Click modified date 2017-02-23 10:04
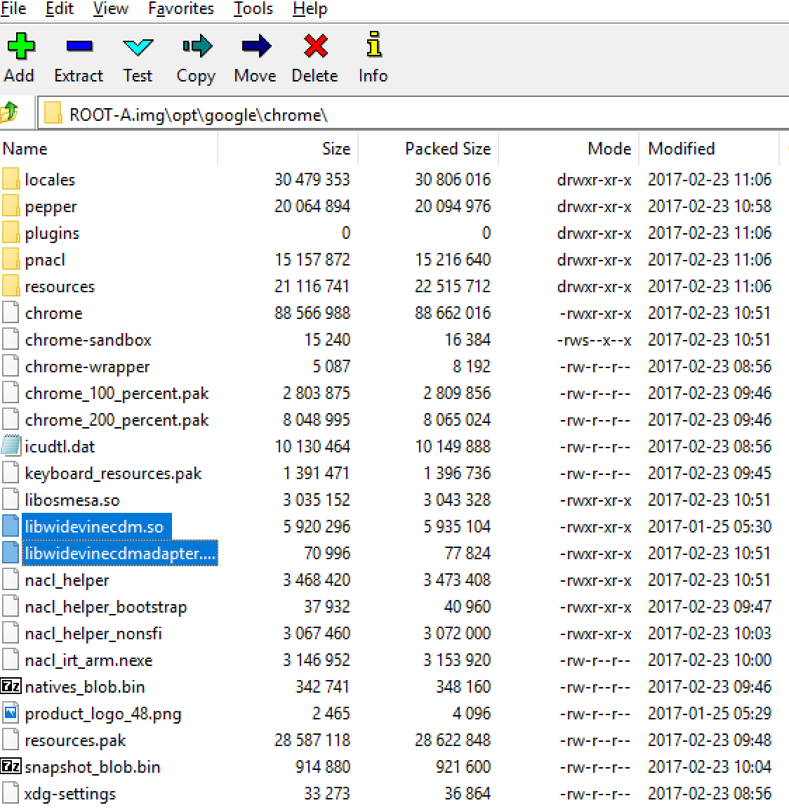 point(710,766)
